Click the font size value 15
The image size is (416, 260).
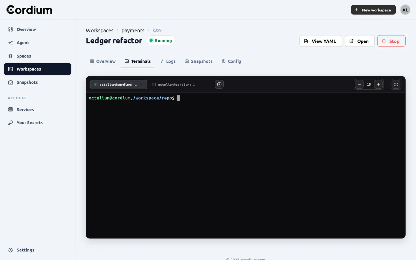tap(369, 84)
